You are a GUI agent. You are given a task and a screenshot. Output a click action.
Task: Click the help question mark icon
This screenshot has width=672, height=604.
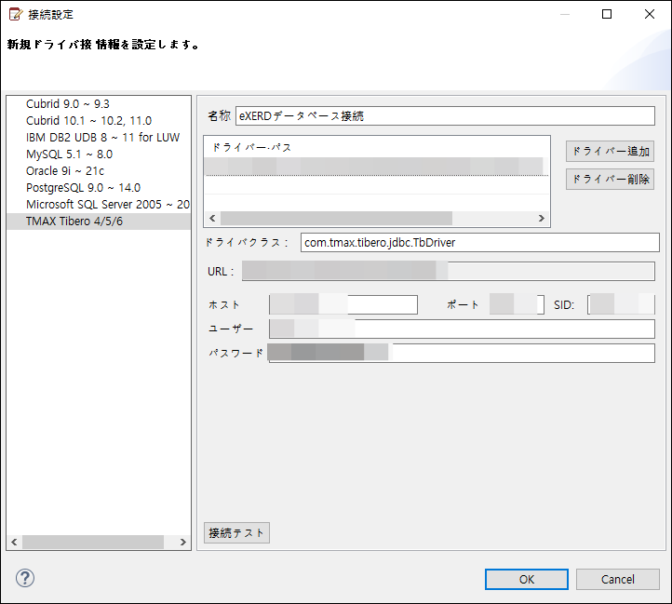coord(25,578)
